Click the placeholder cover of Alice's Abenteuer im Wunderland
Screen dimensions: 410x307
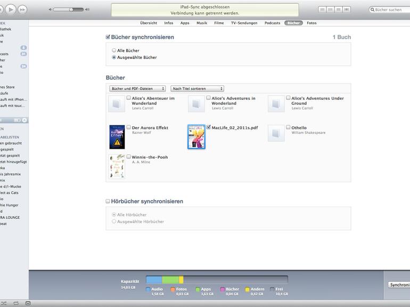tap(117, 104)
